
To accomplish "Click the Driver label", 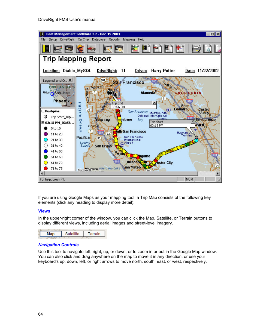I will point(141,71).
